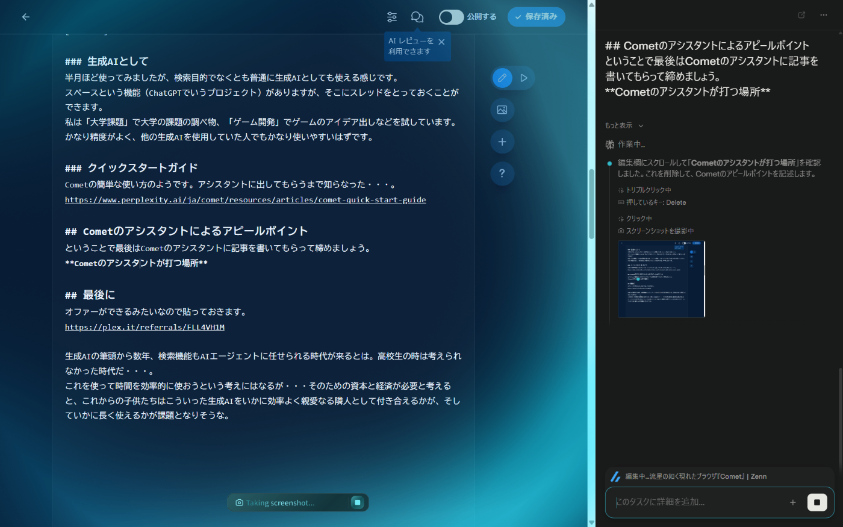Click the オファーができるみたいなので貼っておきます line
843x527 pixels.
tap(155, 312)
